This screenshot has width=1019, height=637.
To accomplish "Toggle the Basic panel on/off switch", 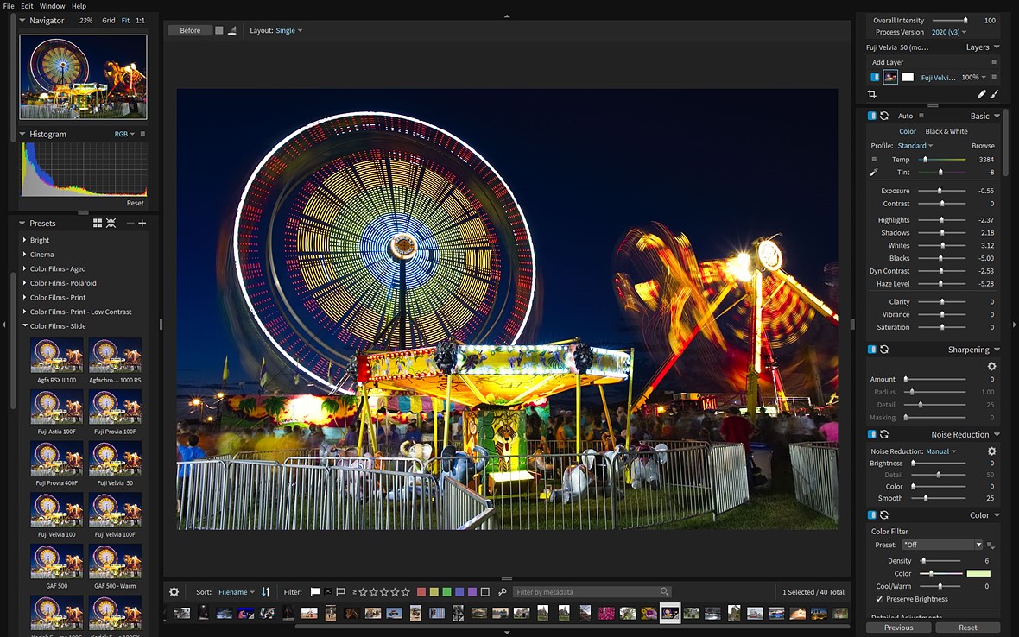I will coord(872,116).
